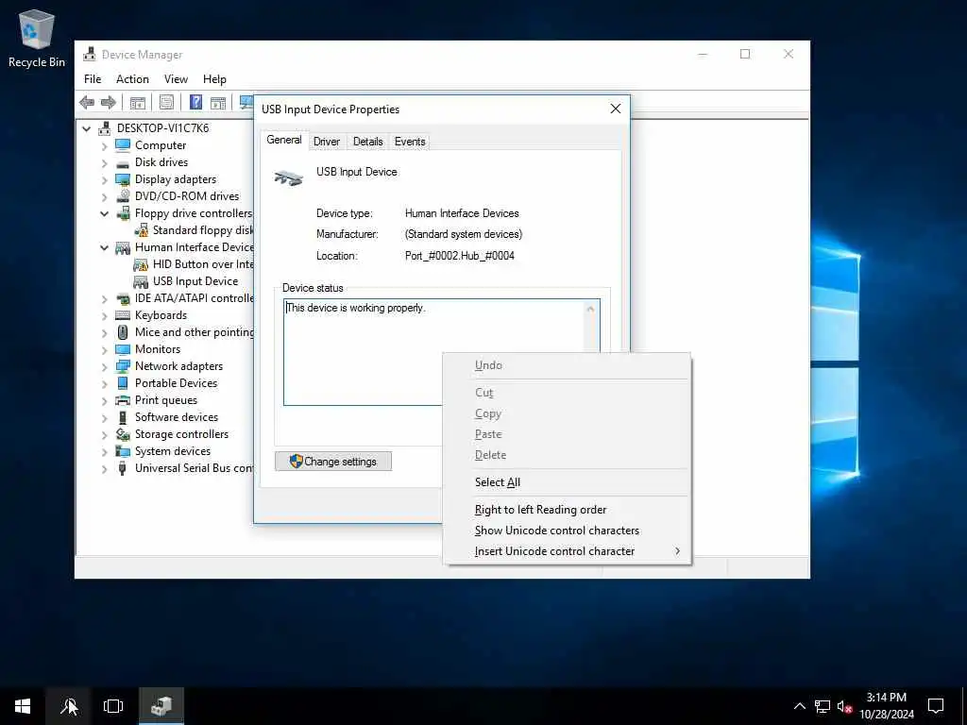Switch to the Details tab
This screenshot has height=725, width=967.
pos(367,142)
